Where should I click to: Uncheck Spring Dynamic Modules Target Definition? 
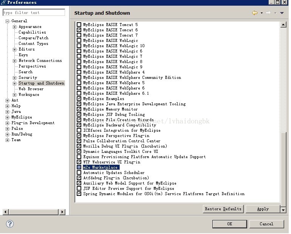(79, 193)
